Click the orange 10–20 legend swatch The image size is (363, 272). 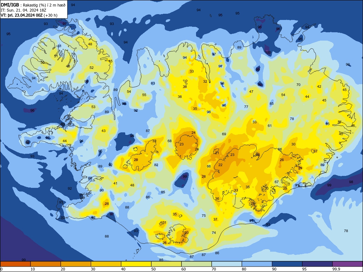(x=46, y=264)
